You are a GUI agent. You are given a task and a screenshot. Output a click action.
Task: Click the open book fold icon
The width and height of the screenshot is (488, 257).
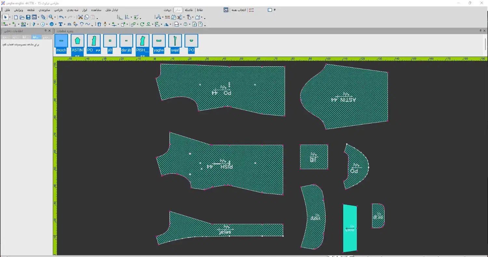pyautogui.click(x=185, y=24)
